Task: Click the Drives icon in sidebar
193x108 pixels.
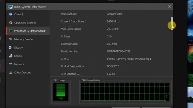Action: point(11,56)
